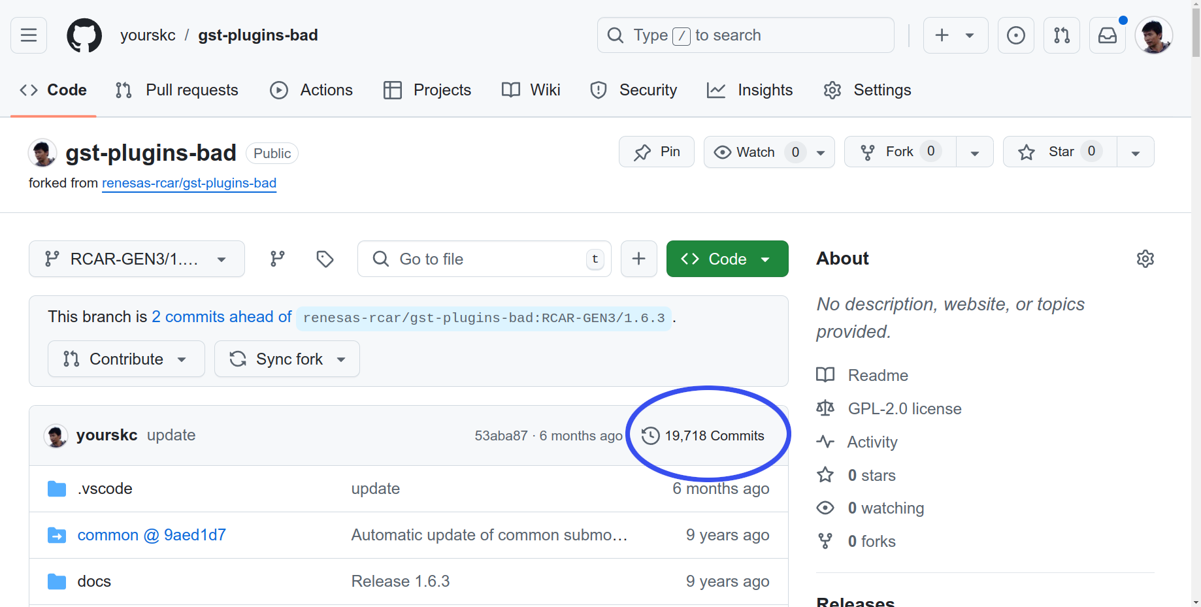1201x607 pixels.
Task: View tags using the tag icon
Action: [x=325, y=259]
